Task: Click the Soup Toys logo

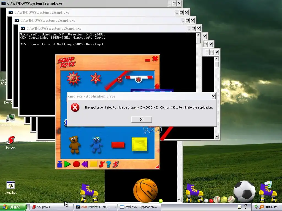Action: (x=66, y=62)
